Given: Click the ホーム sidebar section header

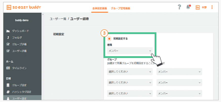Looking at the screenshot, I should [x=10, y=61].
